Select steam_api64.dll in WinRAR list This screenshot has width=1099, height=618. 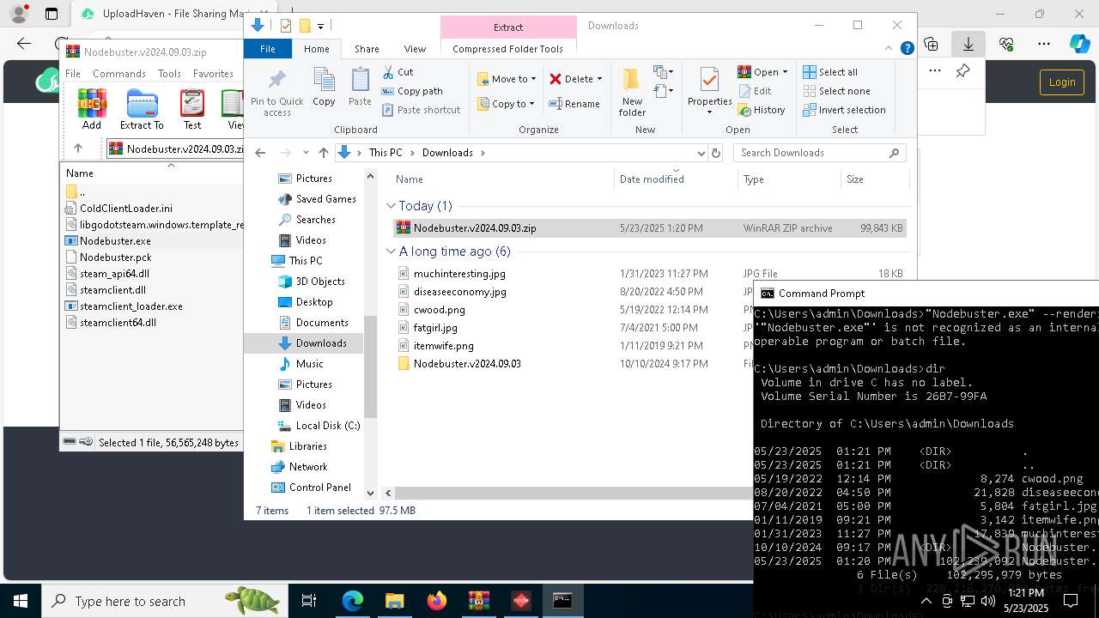(x=114, y=274)
